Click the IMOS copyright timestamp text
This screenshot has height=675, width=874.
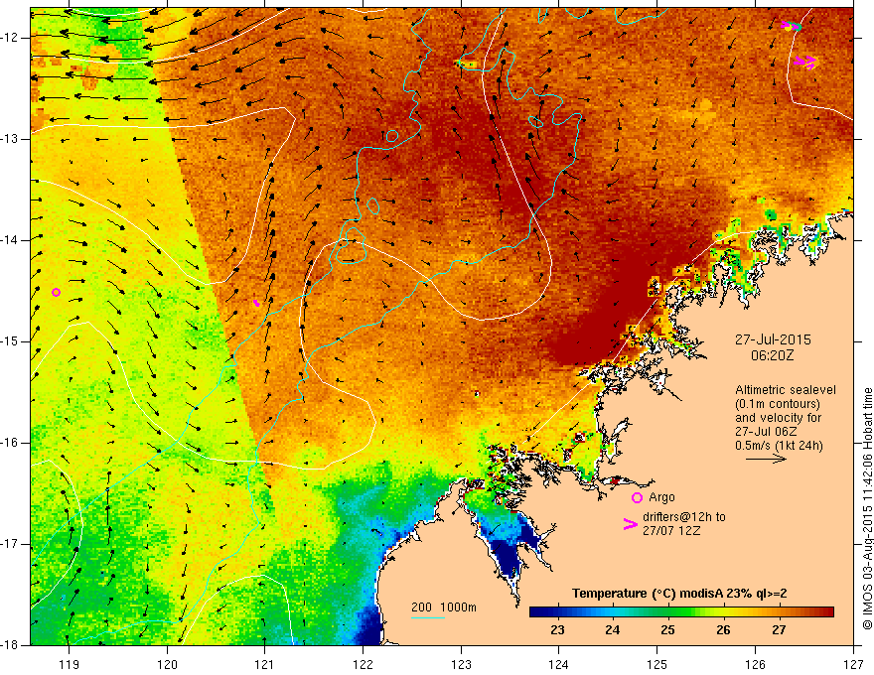pos(867,508)
